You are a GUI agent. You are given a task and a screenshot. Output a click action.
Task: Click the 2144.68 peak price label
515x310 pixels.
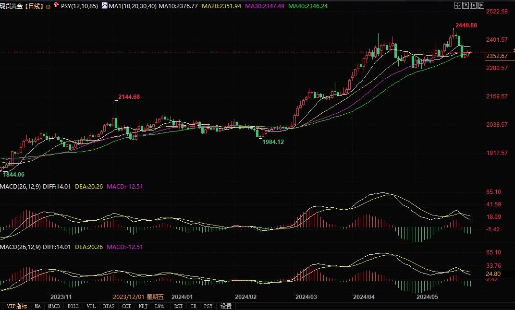point(129,97)
